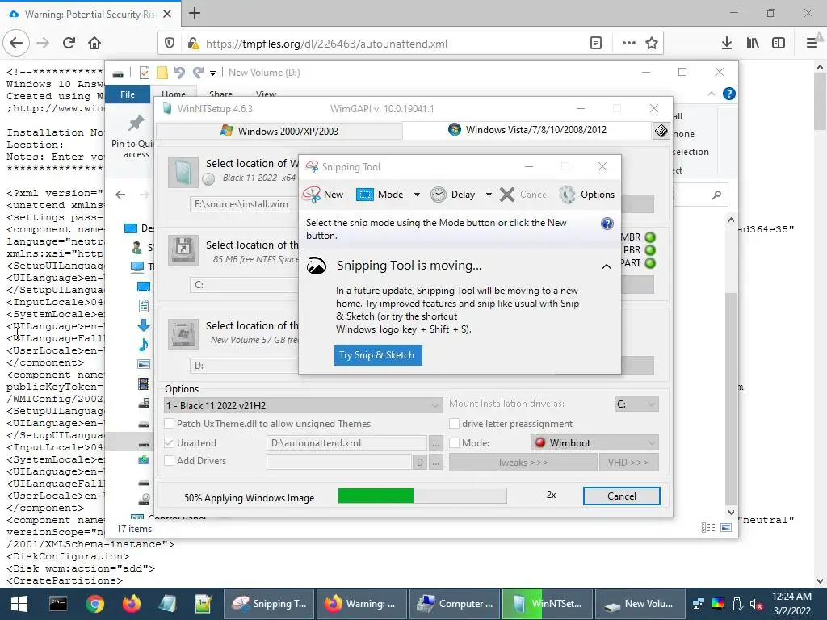
Task: Collapse the Explorer ribbon chevron
Action: coord(712,94)
